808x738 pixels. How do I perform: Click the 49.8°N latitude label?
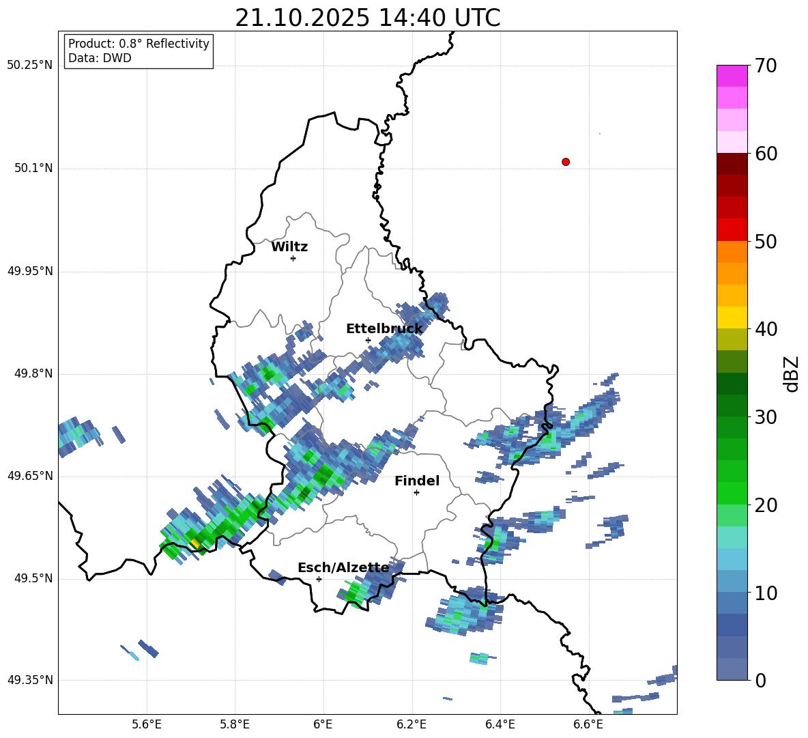[x=33, y=373]
